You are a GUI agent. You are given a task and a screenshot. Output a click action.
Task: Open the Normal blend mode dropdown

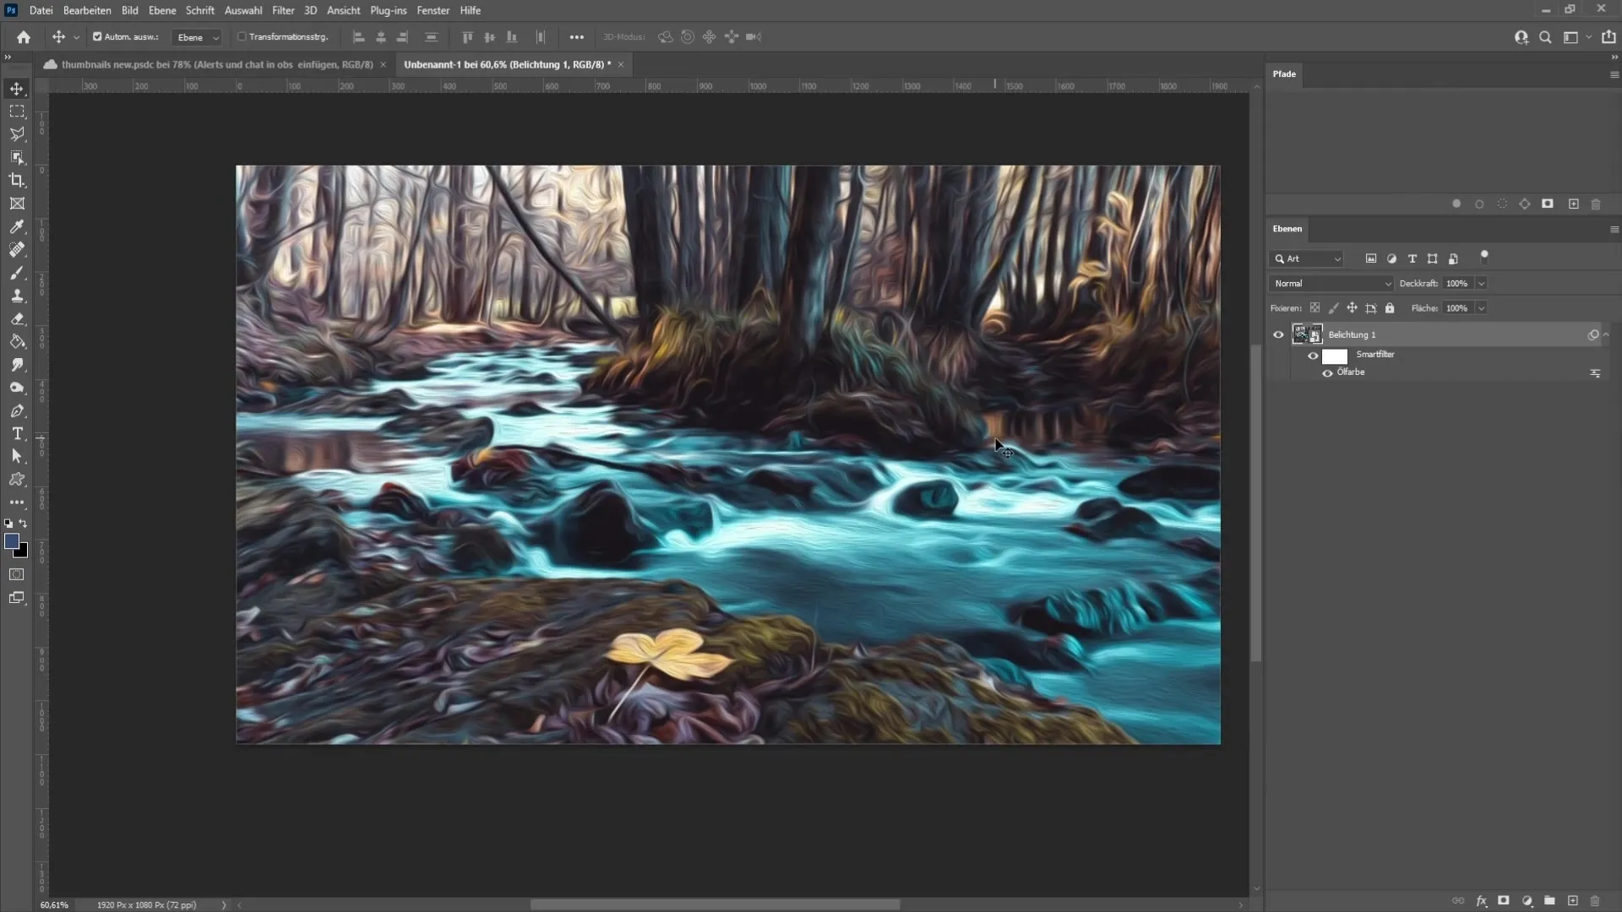click(x=1331, y=284)
